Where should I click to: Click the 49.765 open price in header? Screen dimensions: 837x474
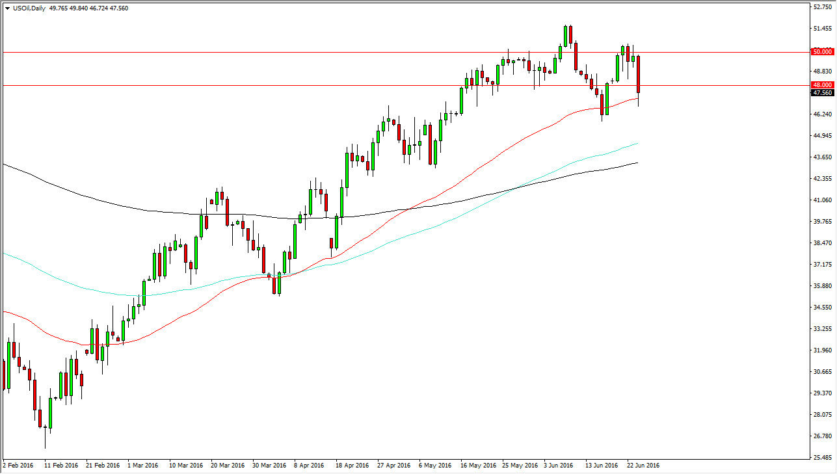(x=59, y=8)
